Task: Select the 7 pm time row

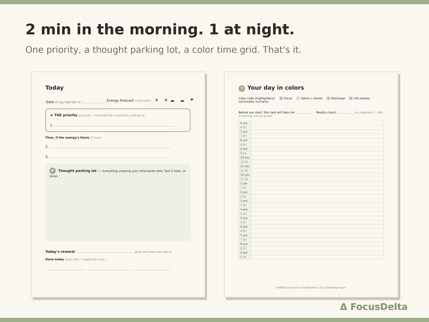Action: [311, 235]
